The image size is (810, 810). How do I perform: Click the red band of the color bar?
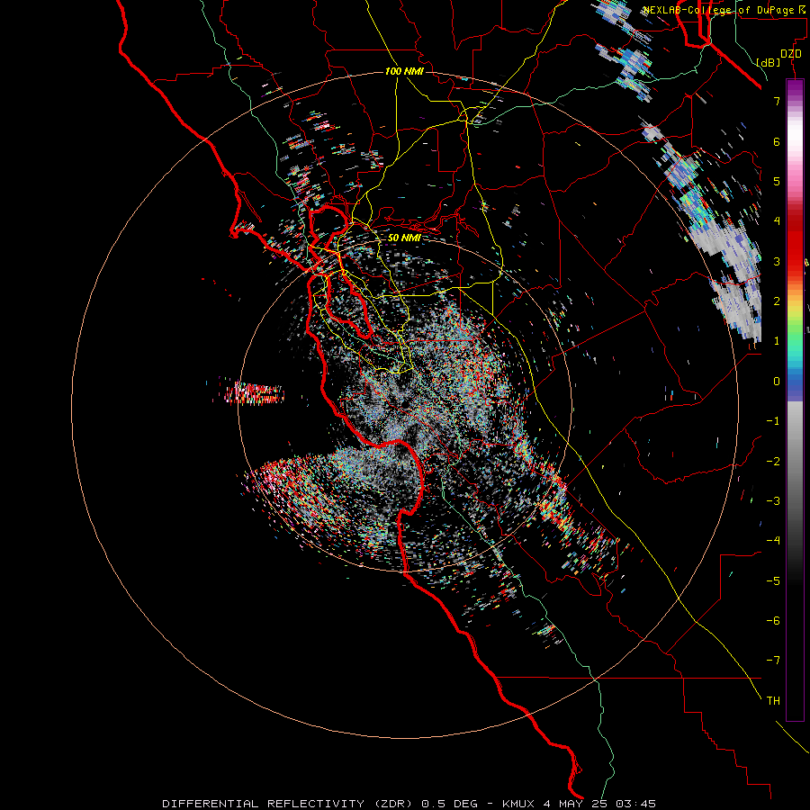pos(795,248)
